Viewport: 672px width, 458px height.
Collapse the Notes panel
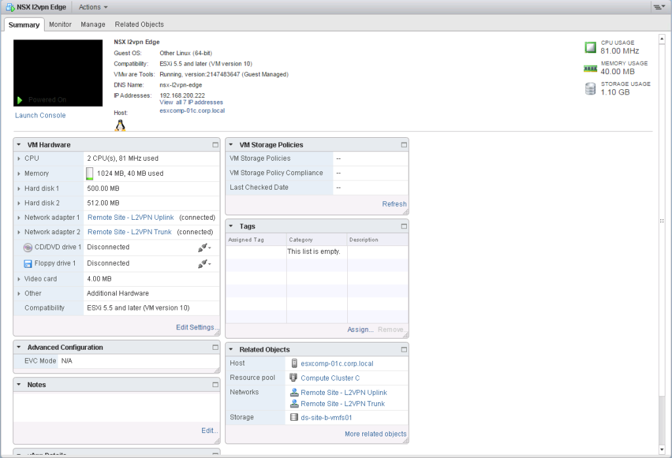[x=19, y=385]
